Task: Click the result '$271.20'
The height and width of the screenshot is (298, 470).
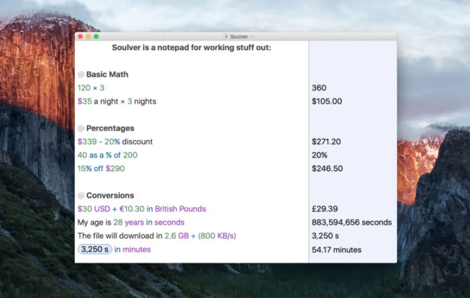Action: (x=326, y=142)
